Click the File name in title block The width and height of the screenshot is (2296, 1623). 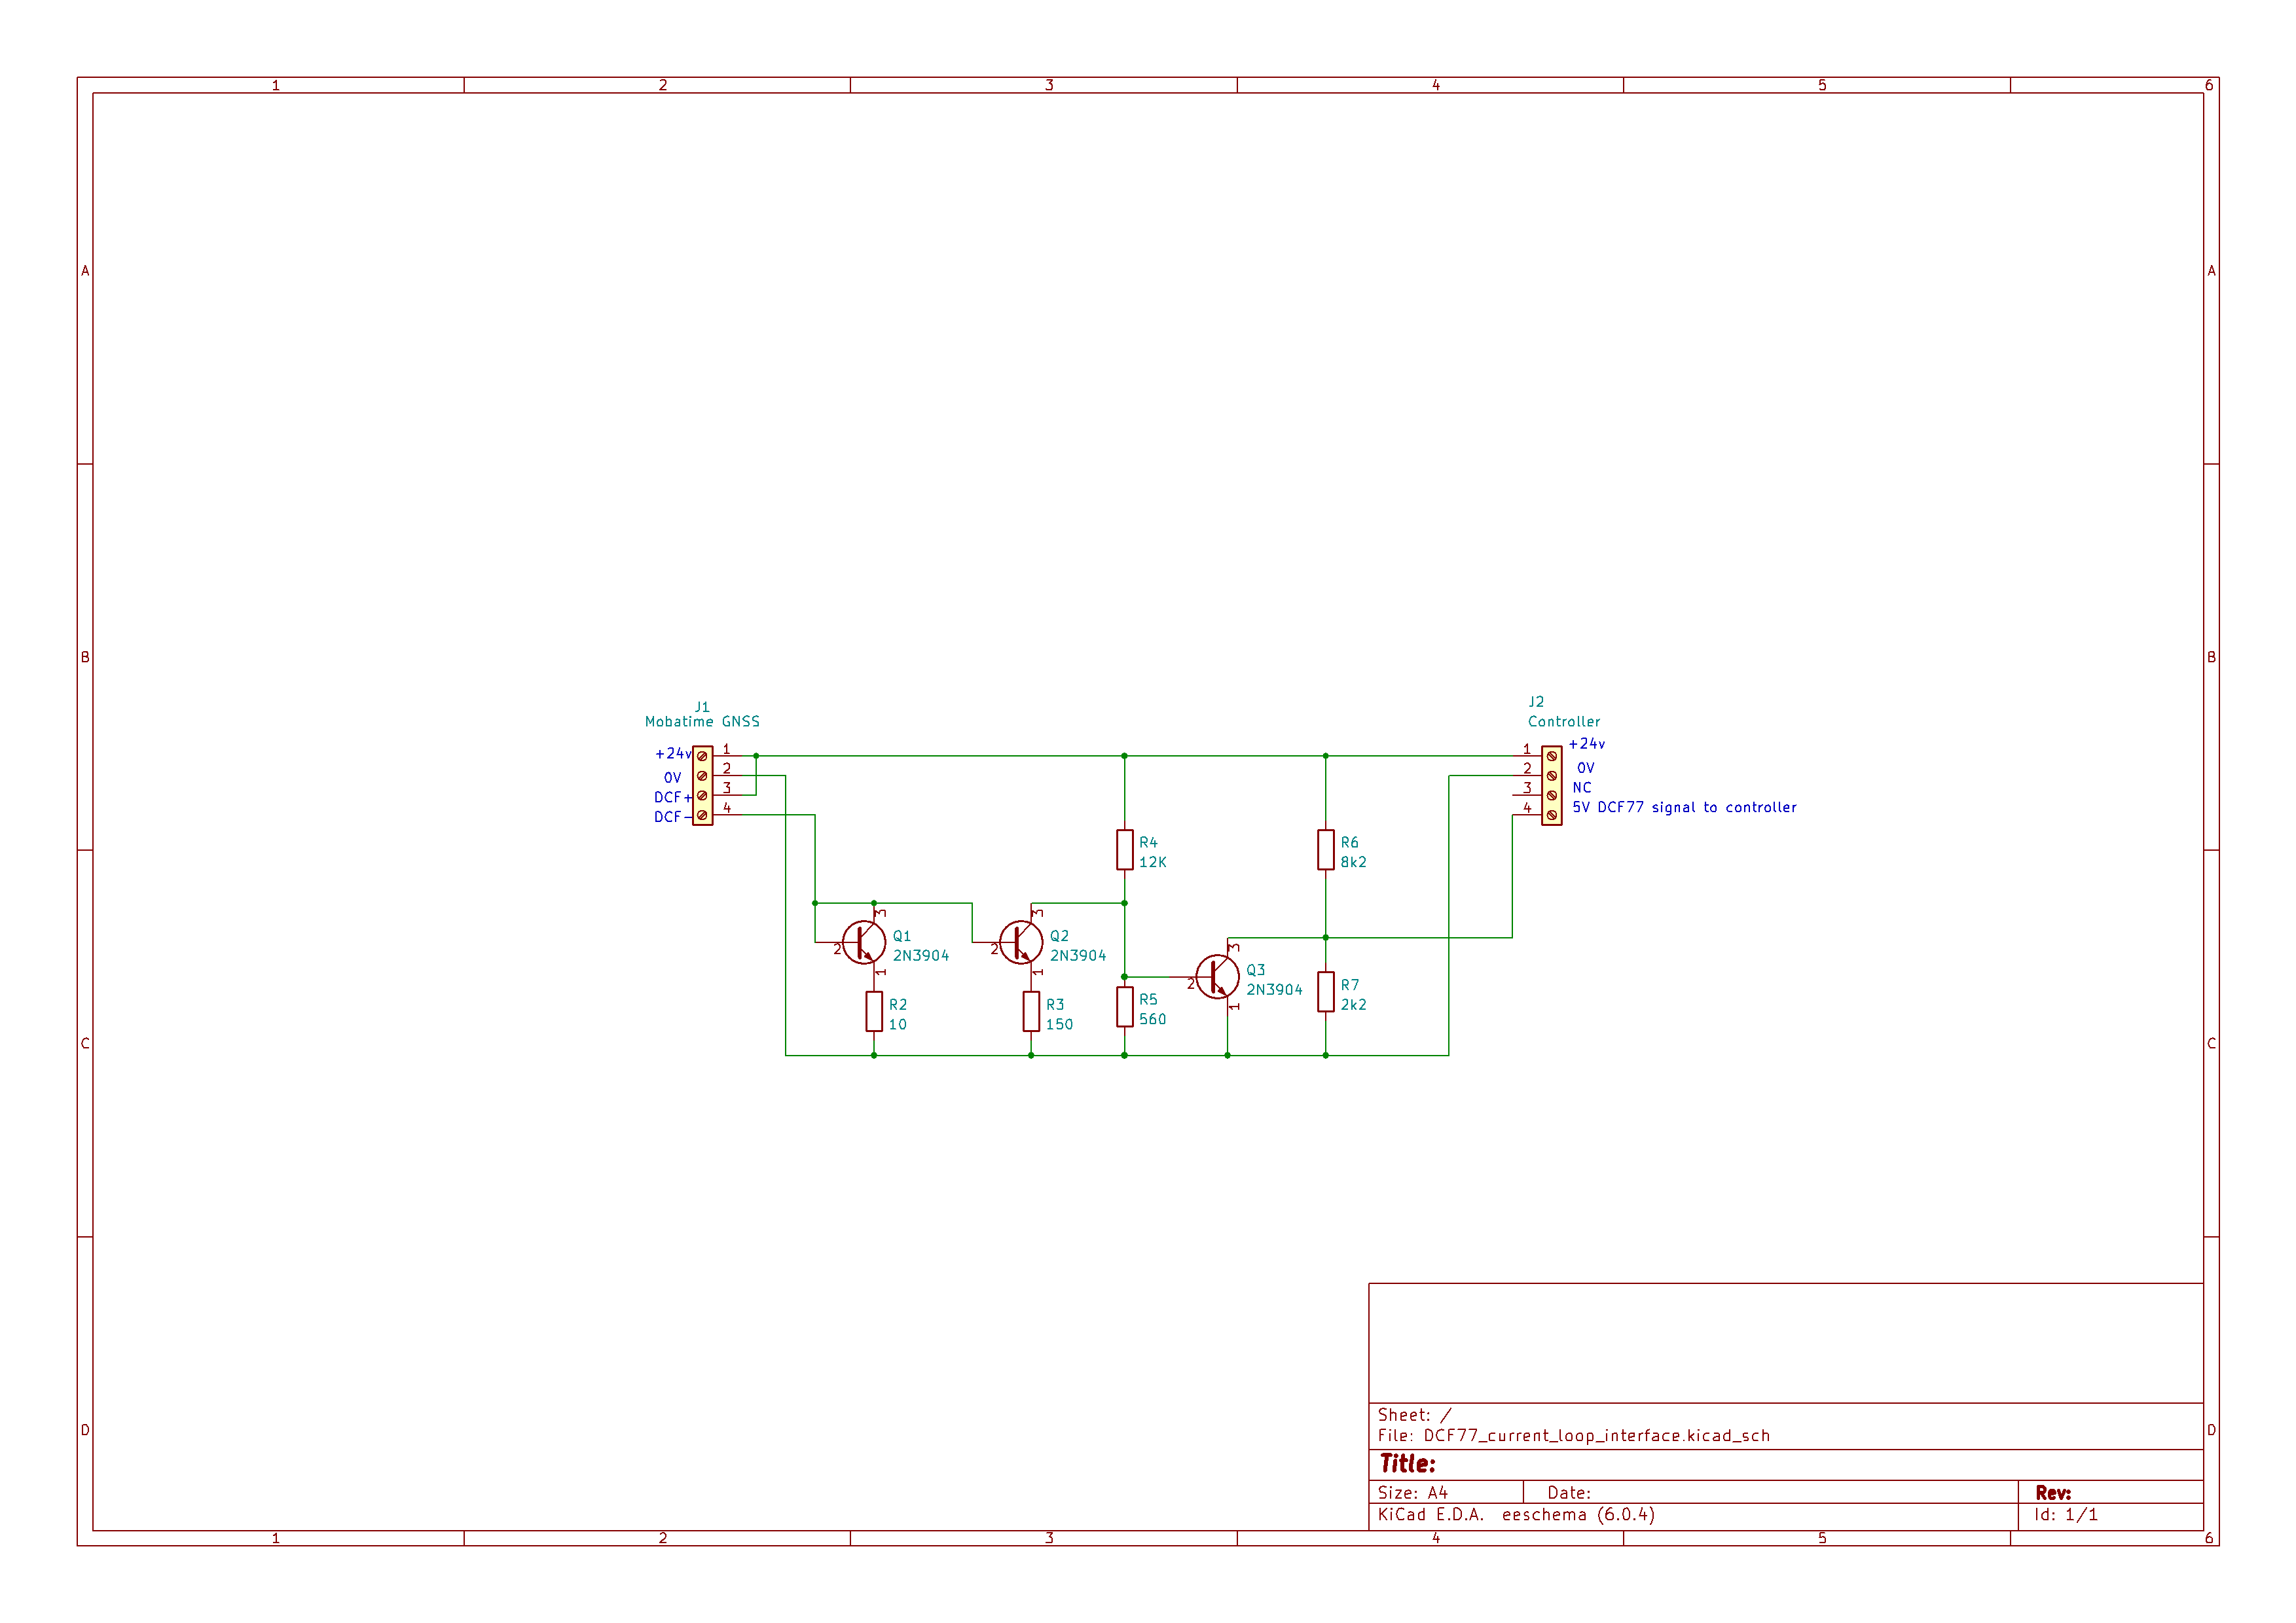1596,1436
